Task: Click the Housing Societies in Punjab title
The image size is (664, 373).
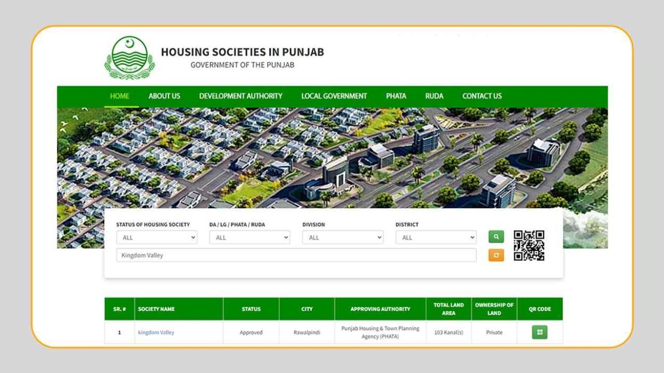Action: 242,52
